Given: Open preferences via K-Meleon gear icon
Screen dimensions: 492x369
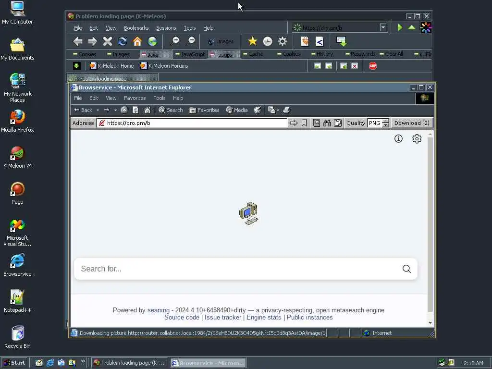Looking at the screenshot, I should pyautogui.click(x=283, y=41).
